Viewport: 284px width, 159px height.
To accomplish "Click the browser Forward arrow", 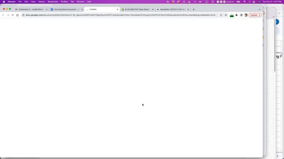I will pyautogui.click(x=8, y=15).
